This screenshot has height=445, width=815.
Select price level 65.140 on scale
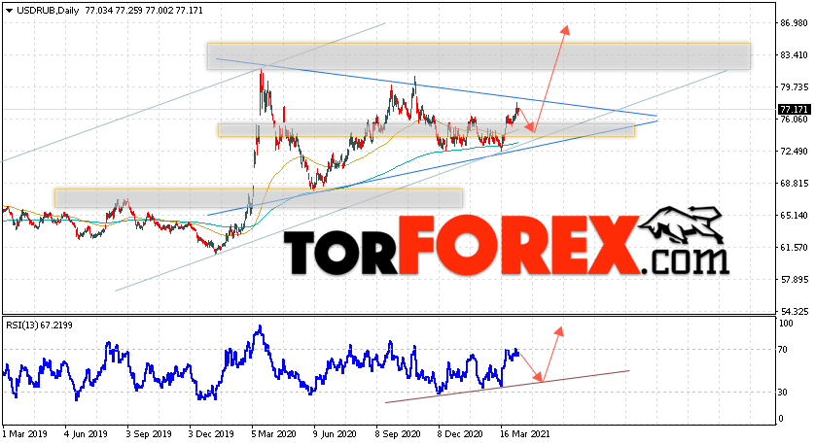[x=794, y=216]
